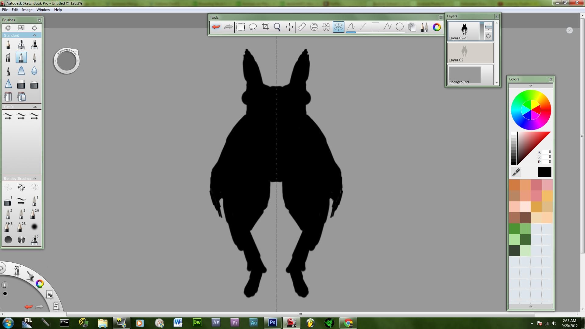Open the Brush Properties puck

point(66,61)
